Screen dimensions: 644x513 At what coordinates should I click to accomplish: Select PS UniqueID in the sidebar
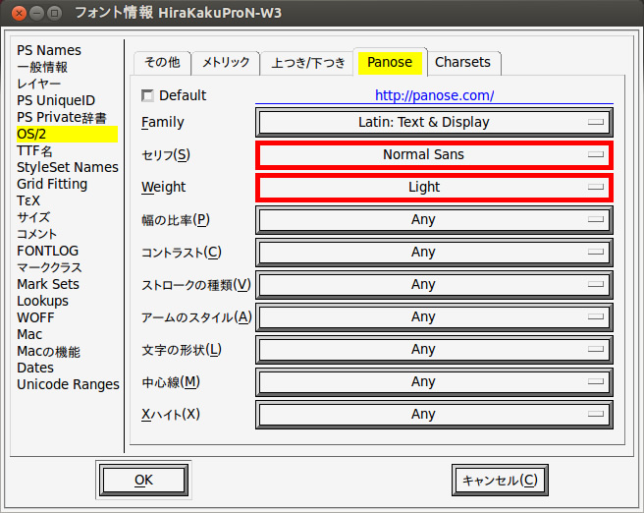pos(56,100)
